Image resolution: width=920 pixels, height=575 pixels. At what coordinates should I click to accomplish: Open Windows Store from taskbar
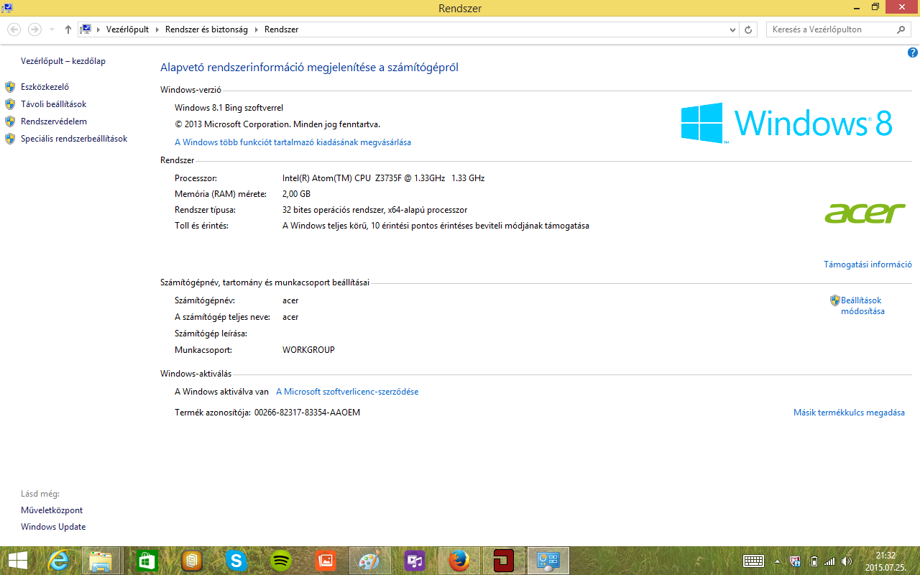(x=147, y=561)
